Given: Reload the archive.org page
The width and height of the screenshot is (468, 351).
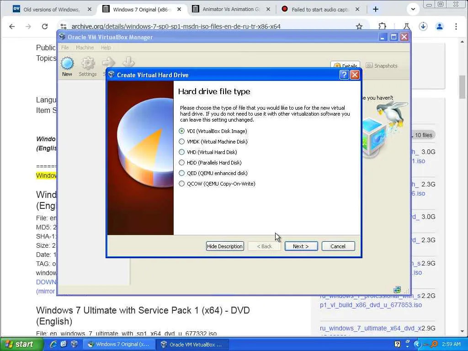Looking at the screenshot, I should tap(45, 27).
